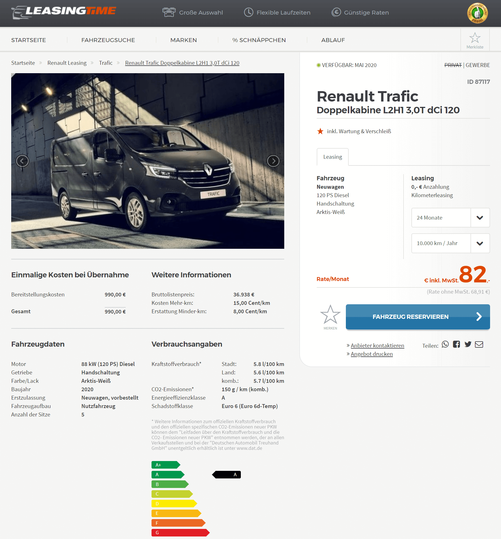Click the white arrow in Fahrzeug reservieren
This screenshot has height=539, width=501.
coord(479,317)
